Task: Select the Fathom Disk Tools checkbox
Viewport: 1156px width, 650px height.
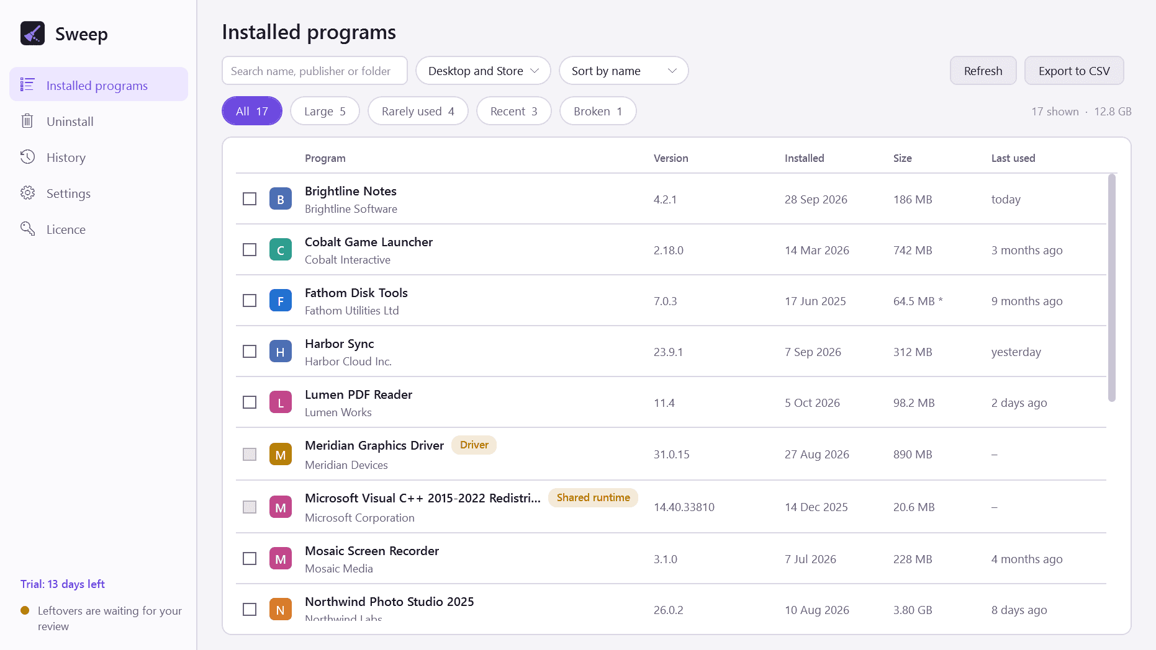Action: [250, 301]
